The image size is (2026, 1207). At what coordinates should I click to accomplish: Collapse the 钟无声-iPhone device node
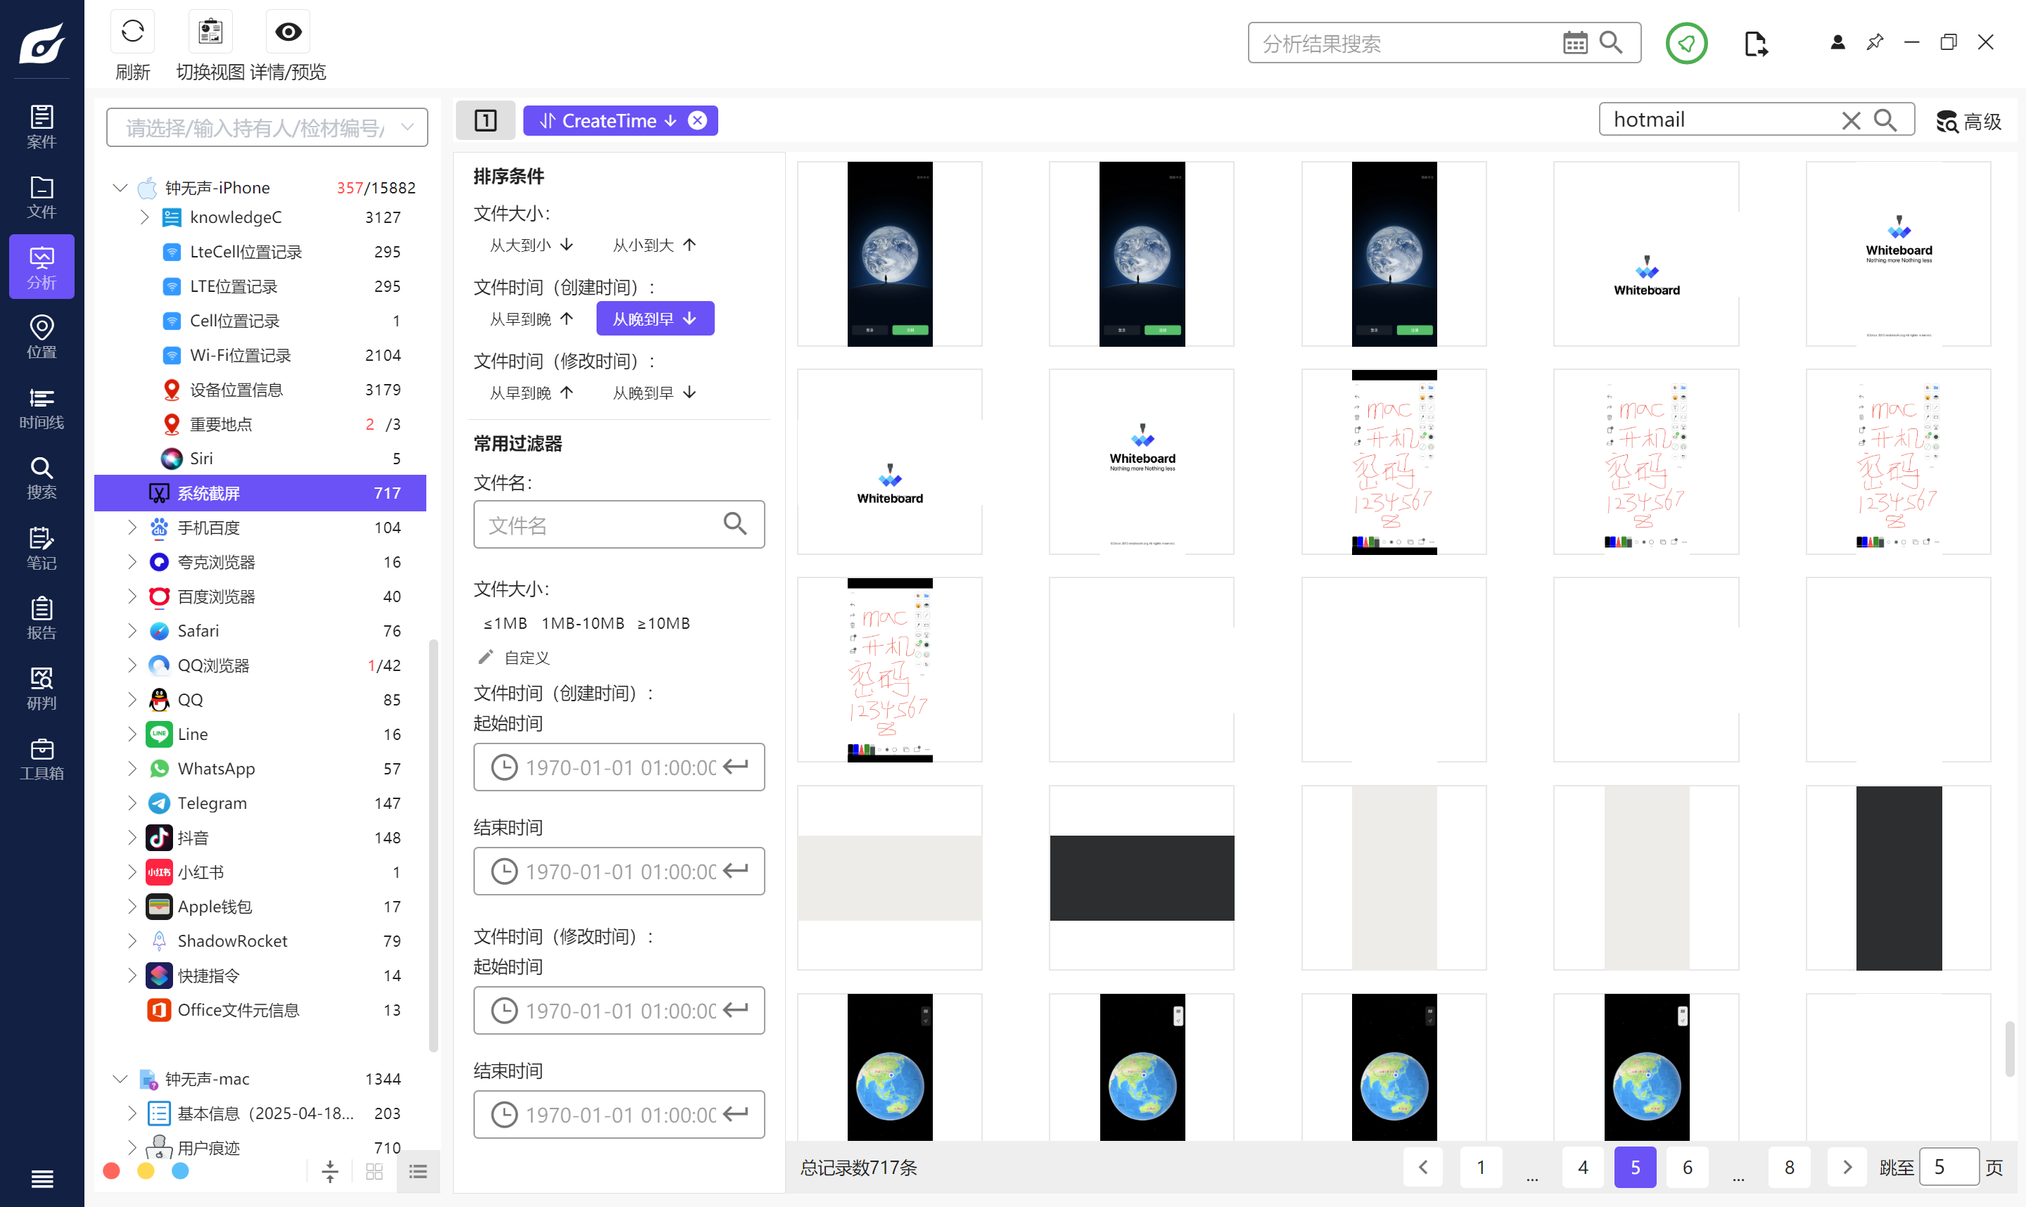coord(120,188)
